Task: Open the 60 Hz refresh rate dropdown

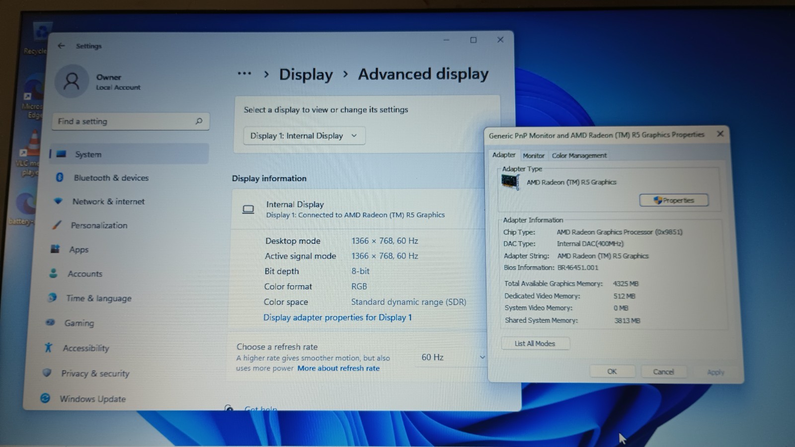Action: point(451,357)
